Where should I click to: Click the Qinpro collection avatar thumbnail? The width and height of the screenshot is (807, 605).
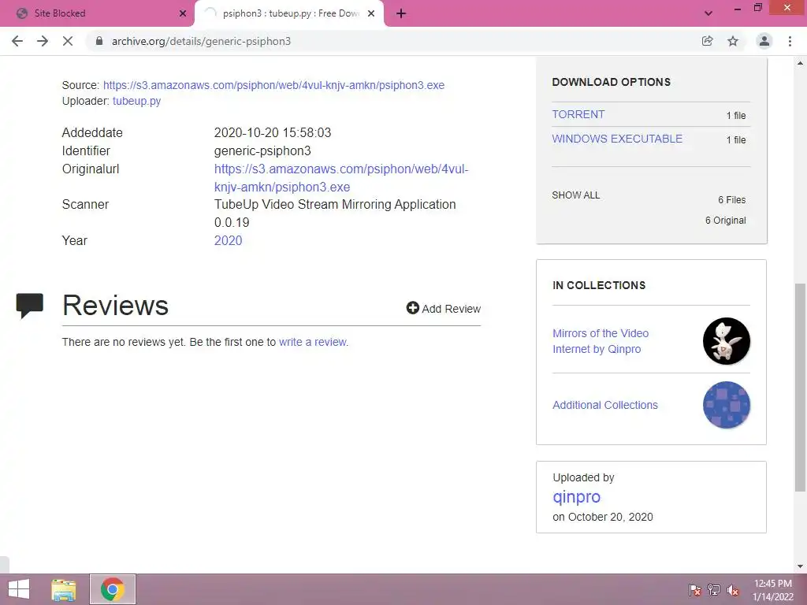726,341
